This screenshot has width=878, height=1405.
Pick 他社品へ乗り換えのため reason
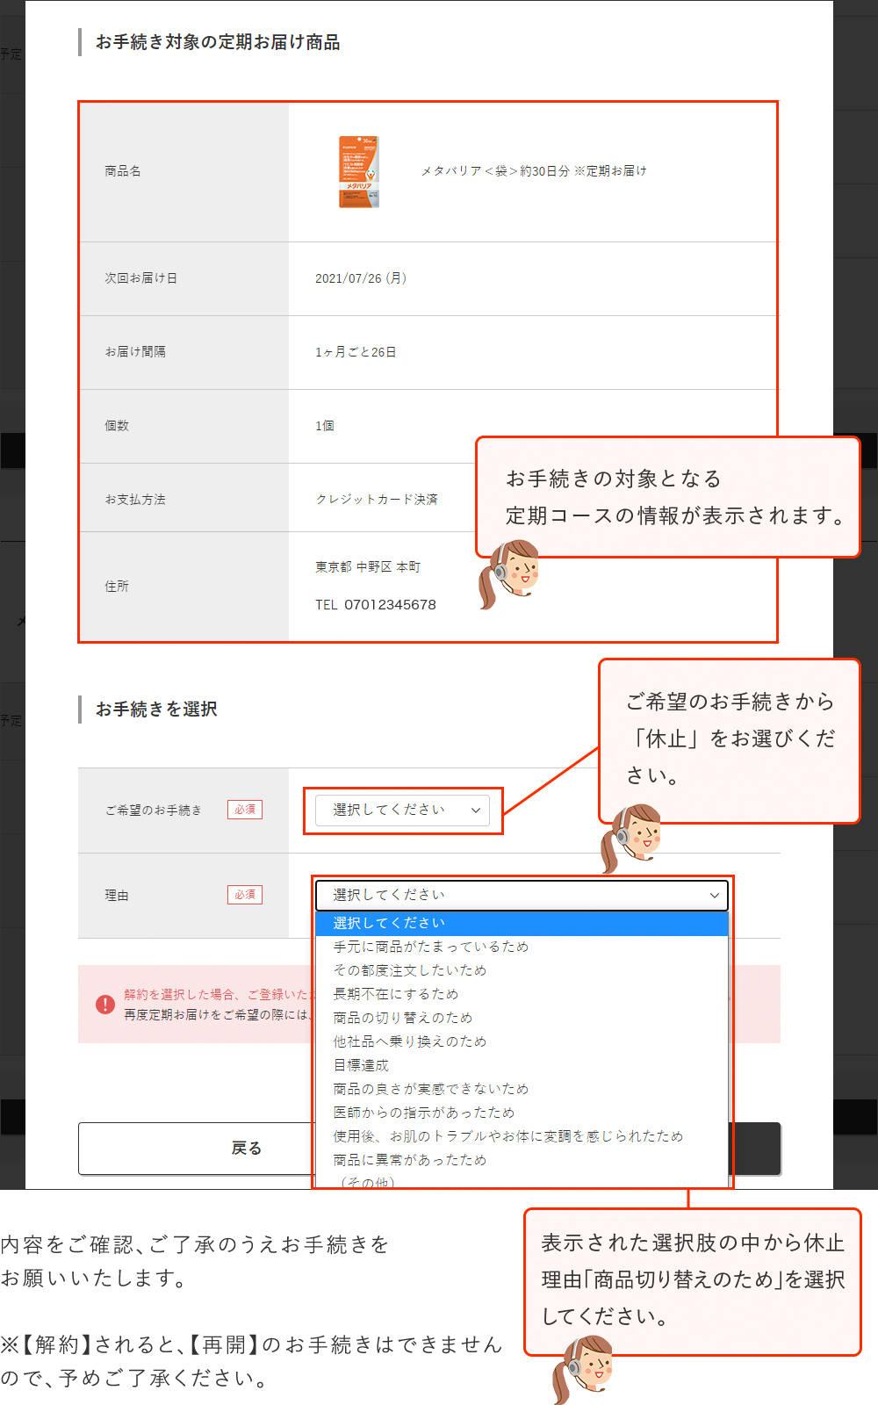tap(409, 1041)
